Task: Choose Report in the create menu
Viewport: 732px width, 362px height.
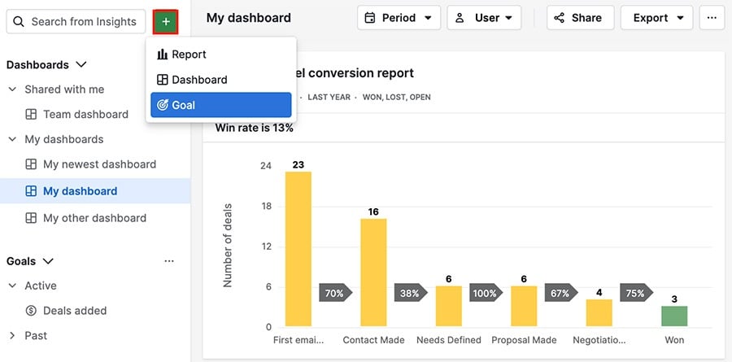Action: click(220, 55)
